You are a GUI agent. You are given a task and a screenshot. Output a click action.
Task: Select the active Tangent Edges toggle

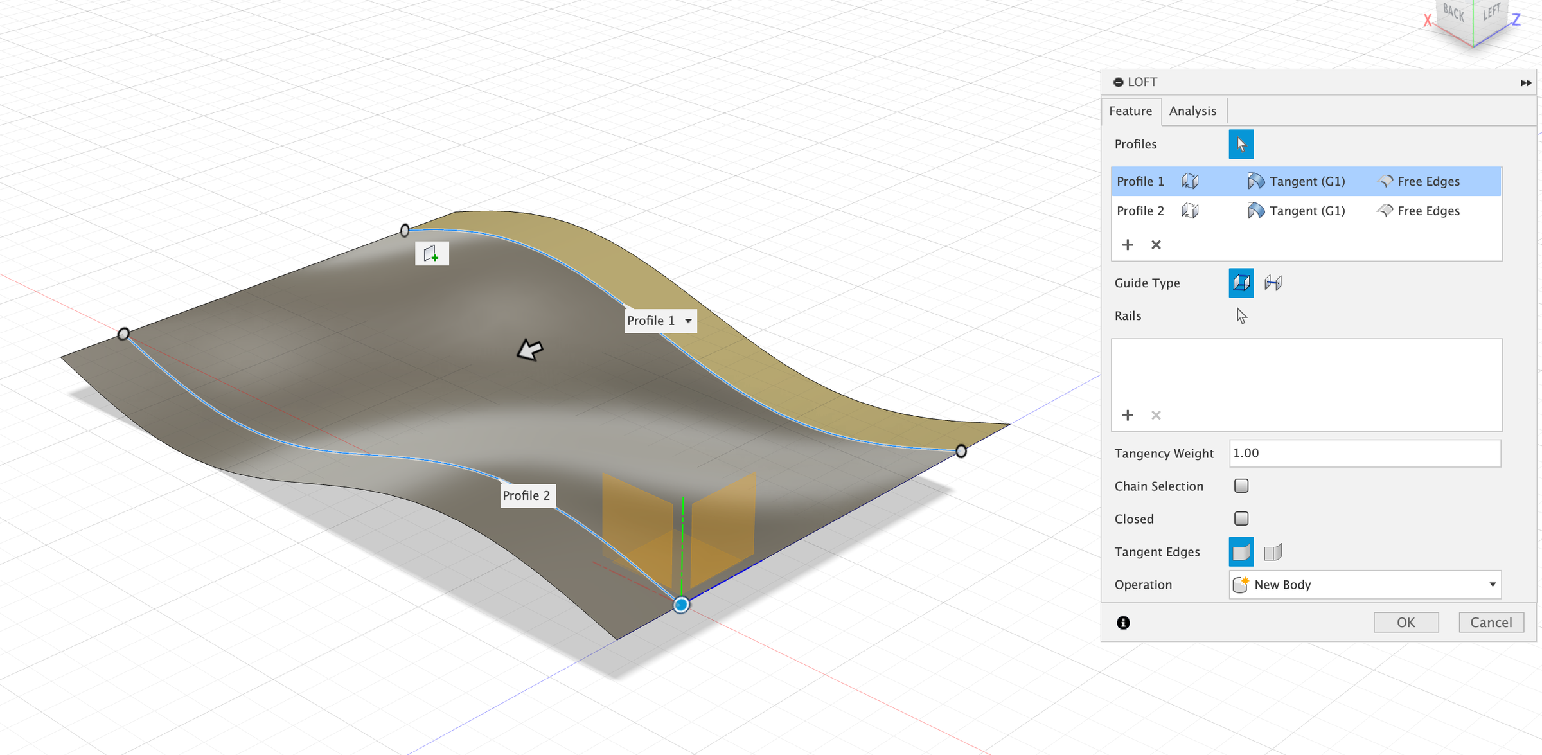click(x=1241, y=551)
